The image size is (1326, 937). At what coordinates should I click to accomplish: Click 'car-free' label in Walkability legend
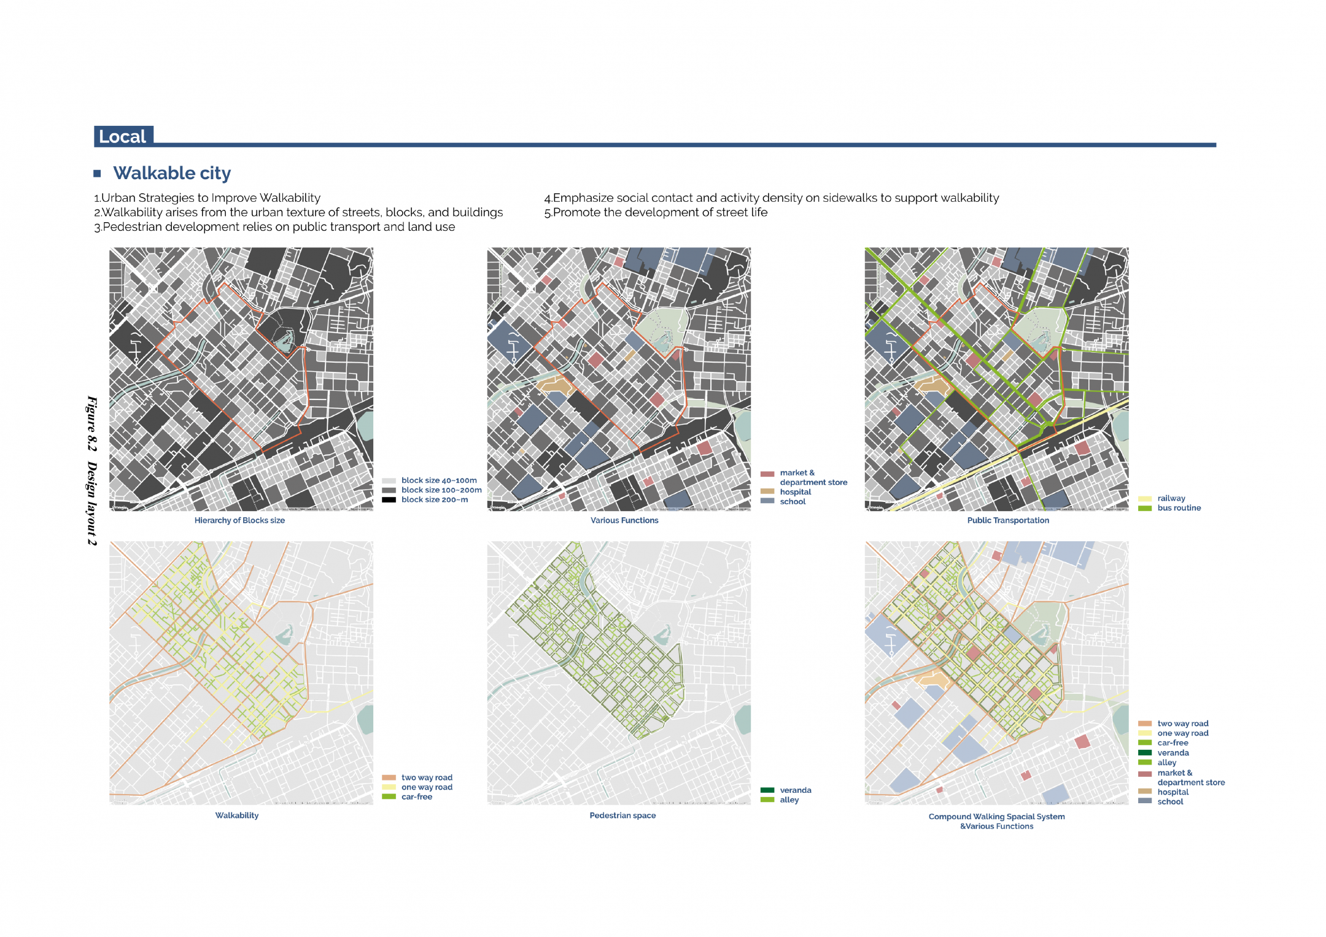[417, 796]
